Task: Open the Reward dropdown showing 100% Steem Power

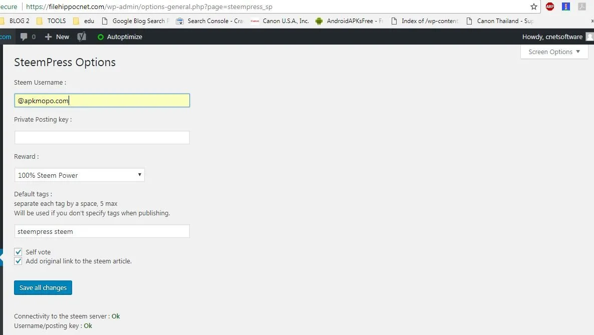Action: point(80,175)
